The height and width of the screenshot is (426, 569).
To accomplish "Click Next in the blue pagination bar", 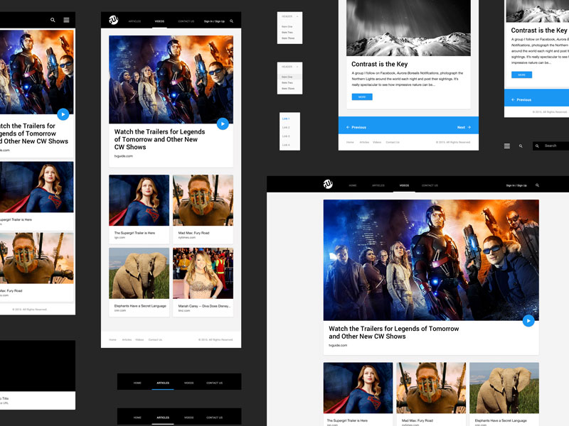I will click(x=464, y=127).
